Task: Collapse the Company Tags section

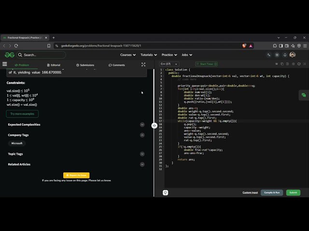Action: coord(142,135)
